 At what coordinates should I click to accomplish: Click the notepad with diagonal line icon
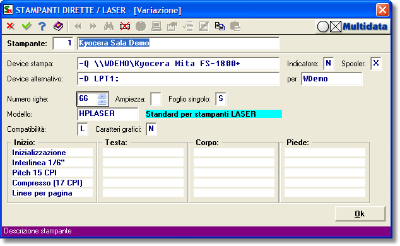[204, 26]
